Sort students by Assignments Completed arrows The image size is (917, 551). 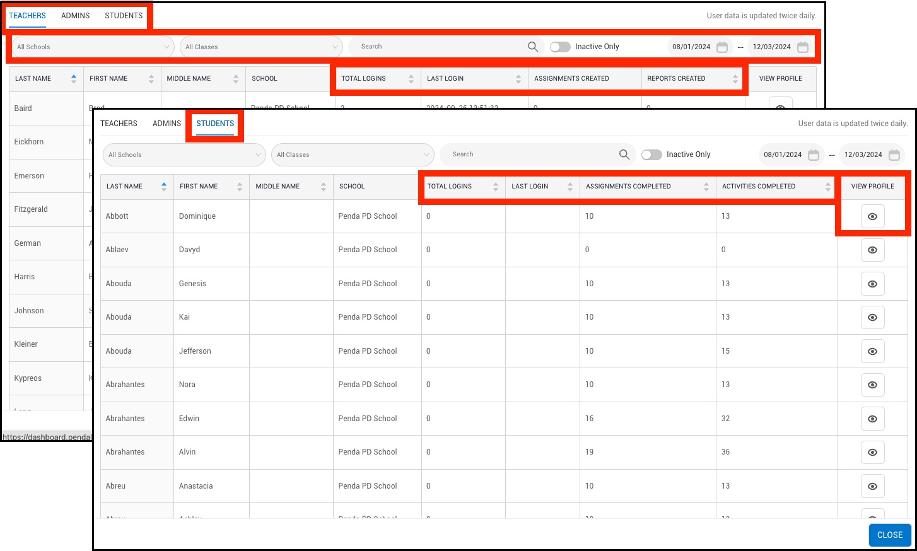tap(706, 187)
